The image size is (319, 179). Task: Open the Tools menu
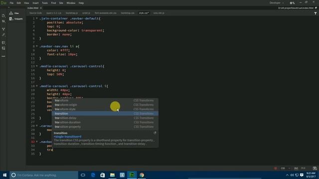[45, 3]
